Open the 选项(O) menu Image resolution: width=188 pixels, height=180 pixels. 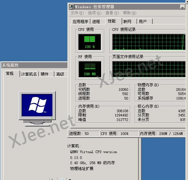tap(95, 13)
